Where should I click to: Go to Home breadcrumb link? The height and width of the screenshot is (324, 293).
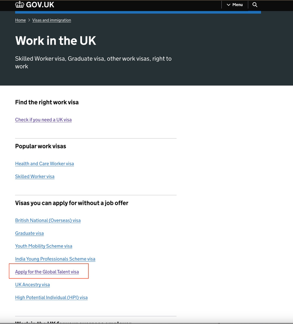click(20, 20)
